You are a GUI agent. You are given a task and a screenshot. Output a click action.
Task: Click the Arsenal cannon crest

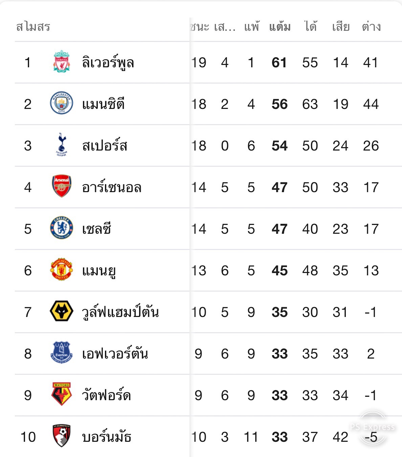(62, 186)
